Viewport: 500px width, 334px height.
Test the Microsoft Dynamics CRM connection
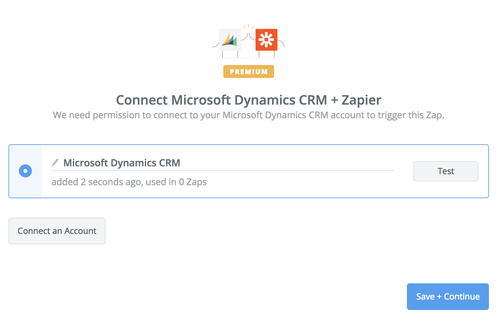[x=446, y=171]
